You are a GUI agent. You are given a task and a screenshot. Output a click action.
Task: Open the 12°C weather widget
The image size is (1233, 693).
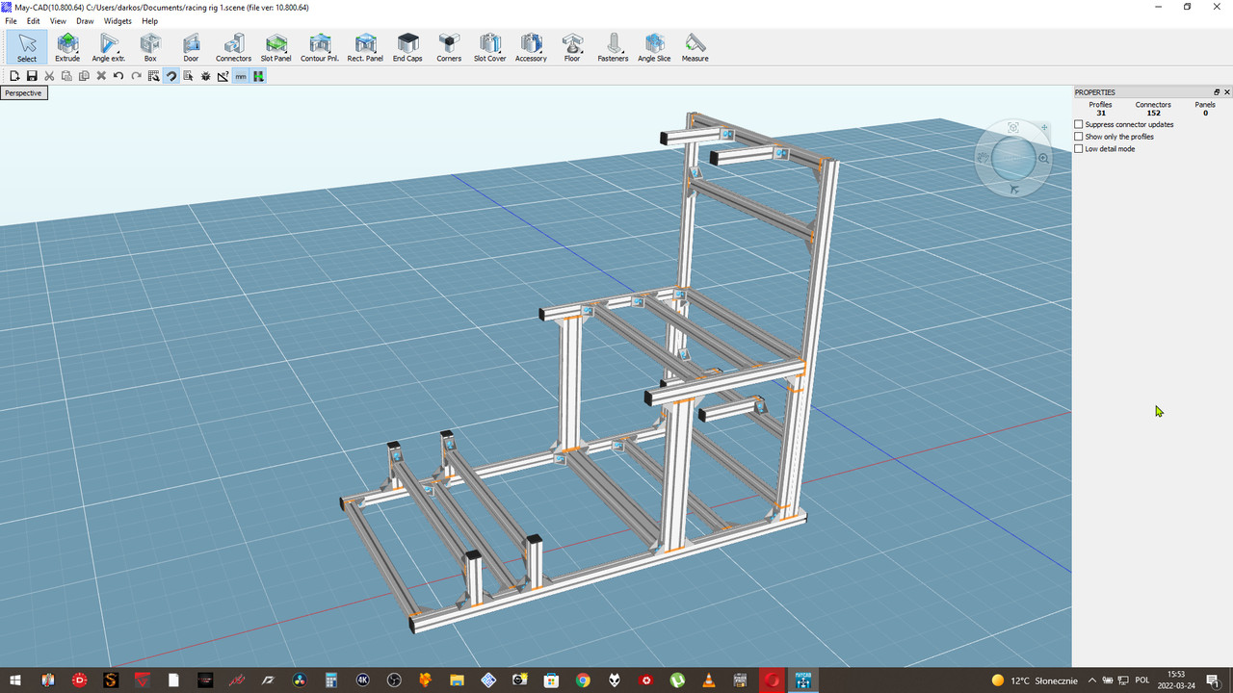pos(1035,680)
